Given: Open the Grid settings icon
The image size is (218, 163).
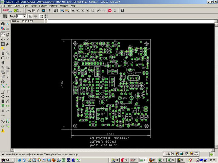Looking at the screenshot, I should (5, 16).
